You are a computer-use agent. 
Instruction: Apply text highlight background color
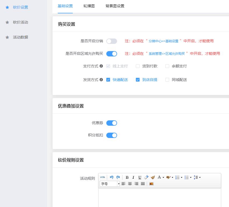[x=168, y=177]
